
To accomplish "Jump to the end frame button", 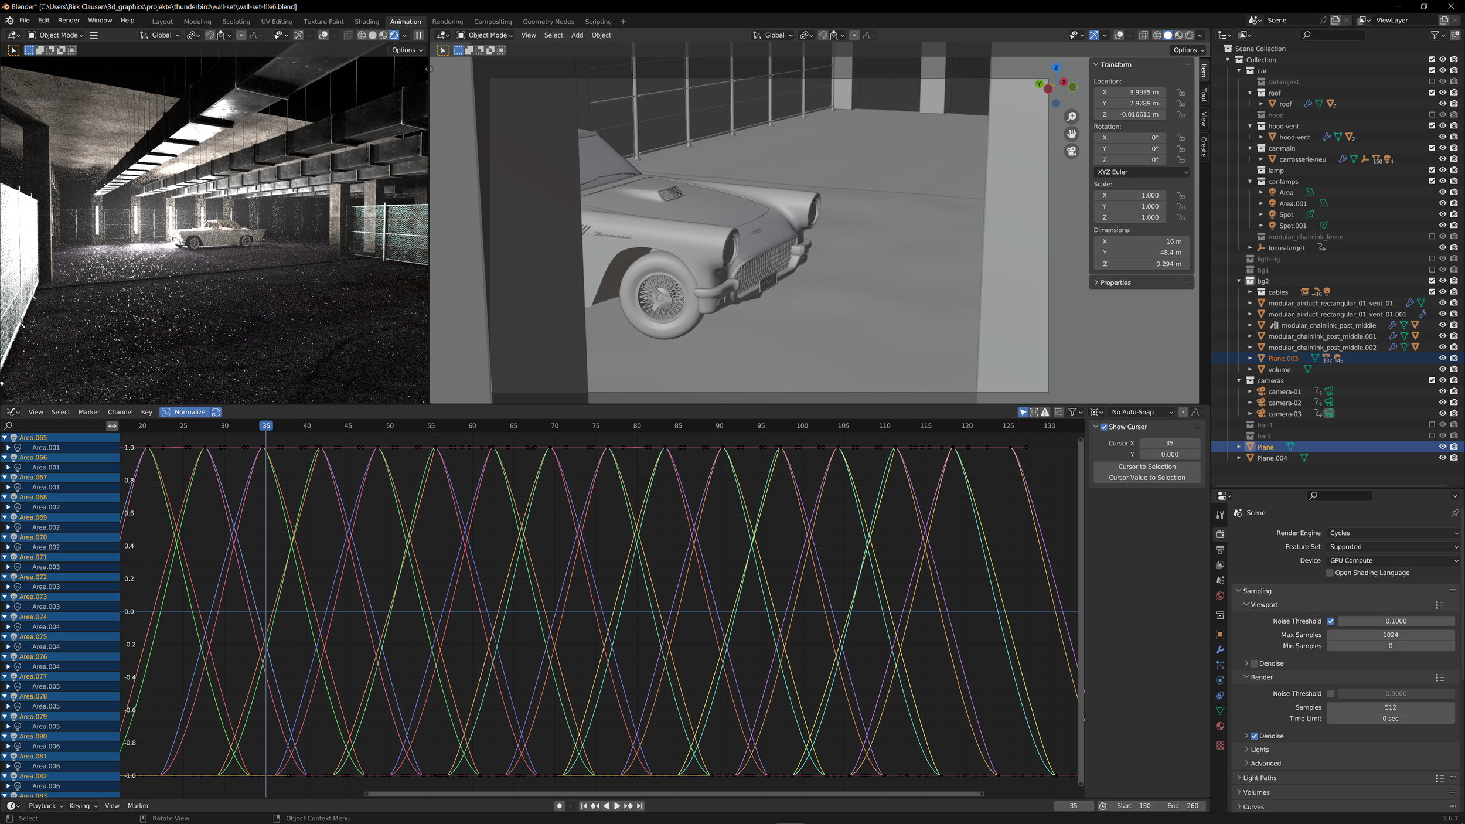I will (640, 806).
